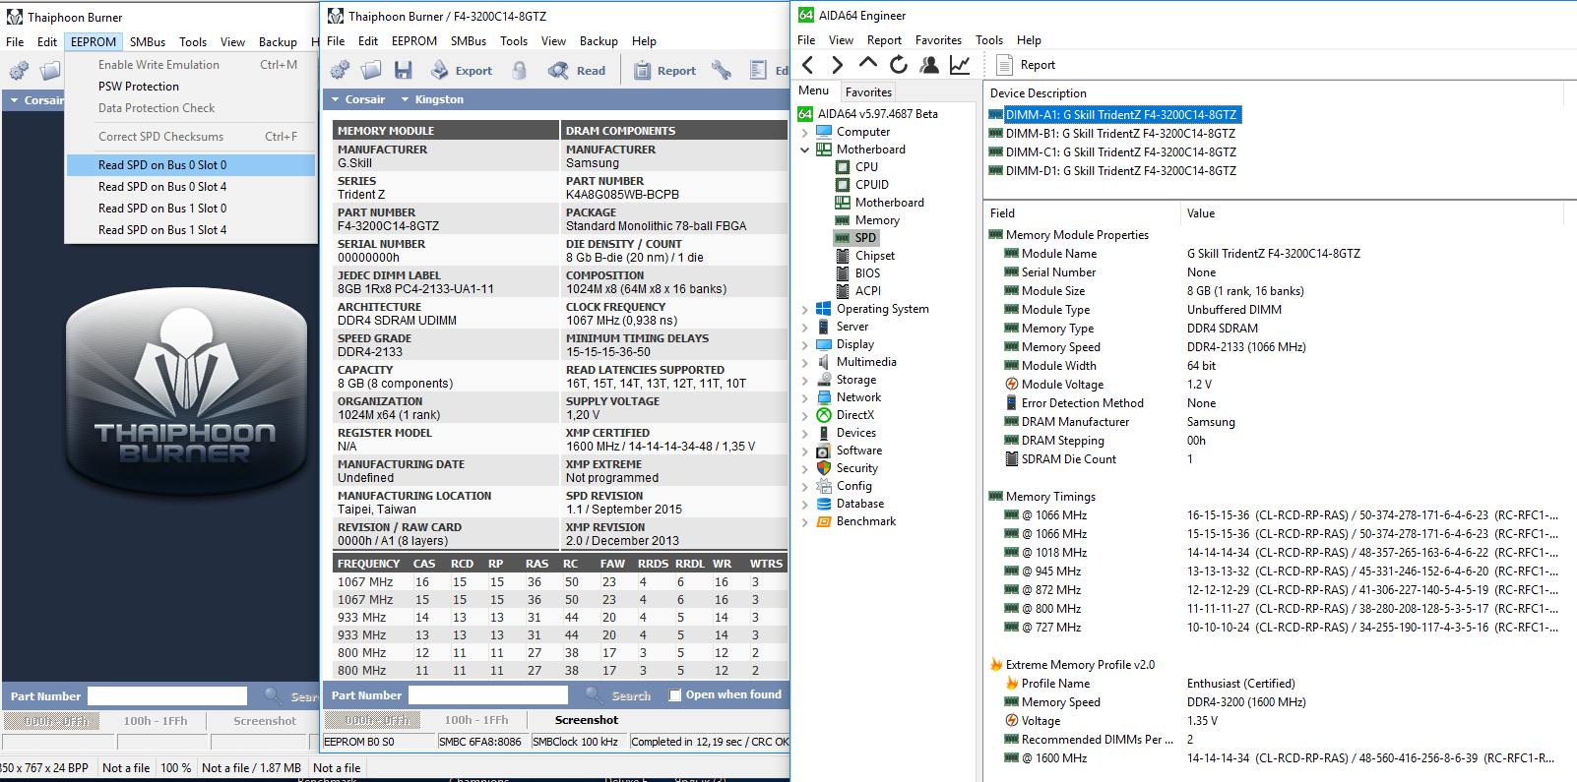The image size is (1577, 782).
Task: Click the Part Number field in the left Thaiphoon Burner window
Action: tap(167, 696)
